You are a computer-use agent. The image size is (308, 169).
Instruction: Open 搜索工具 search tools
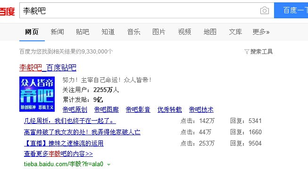coord(261,52)
